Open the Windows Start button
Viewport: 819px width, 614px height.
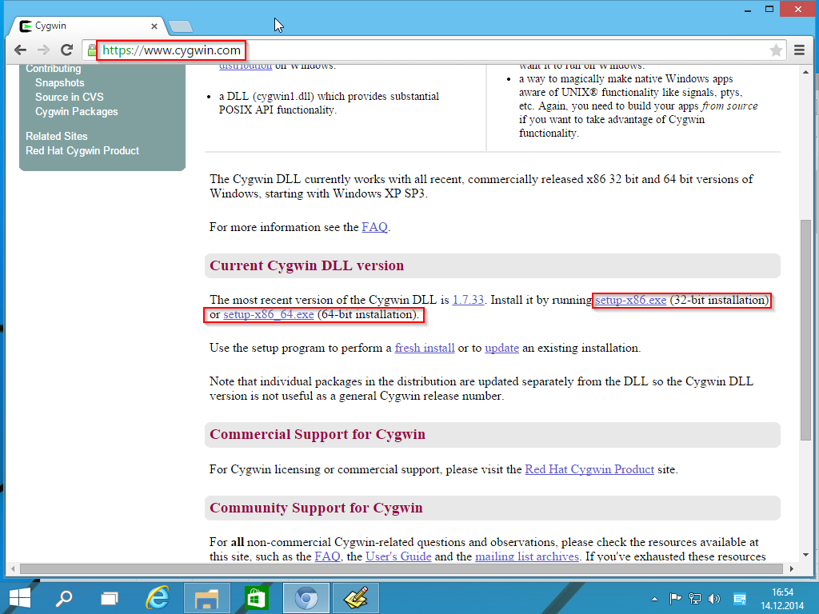(20, 598)
